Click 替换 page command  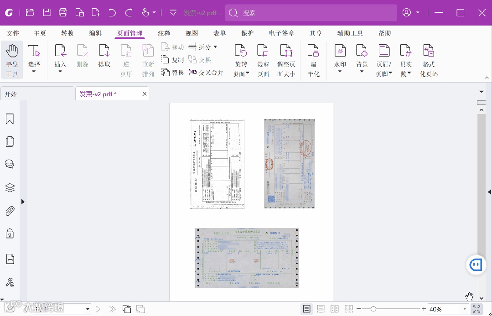(x=172, y=73)
